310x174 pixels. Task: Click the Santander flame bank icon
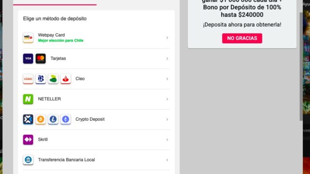pyautogui.click(x=65, y=79)
